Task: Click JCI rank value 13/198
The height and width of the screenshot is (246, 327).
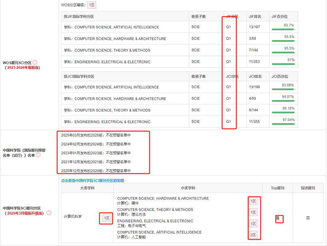Action: point(254,87)
